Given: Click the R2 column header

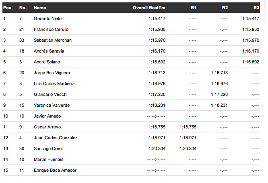Looking at the screenshot, I should click(x=225, y=8).
